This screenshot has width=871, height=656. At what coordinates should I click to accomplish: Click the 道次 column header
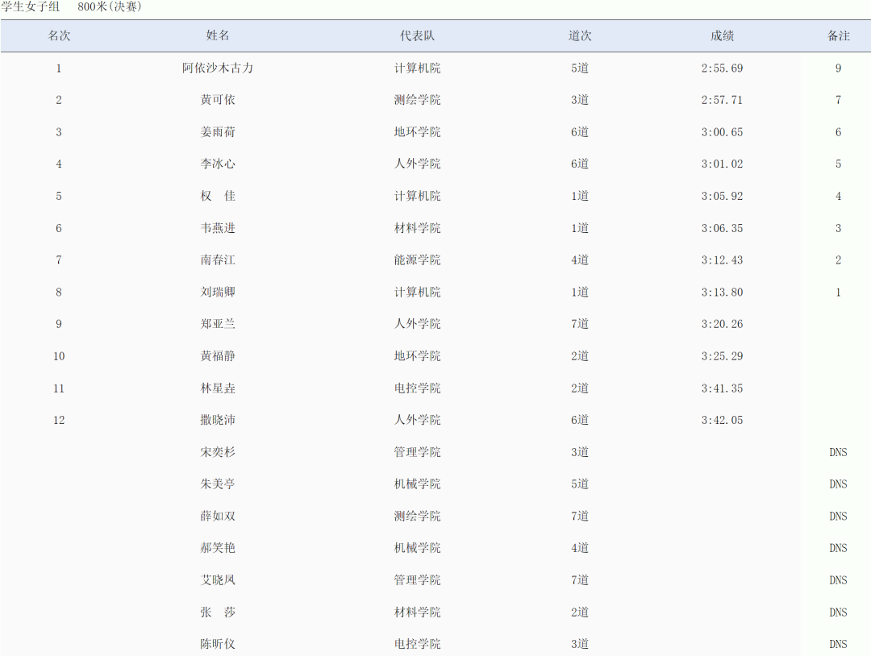pyautogui.click(x=580, y=36)
